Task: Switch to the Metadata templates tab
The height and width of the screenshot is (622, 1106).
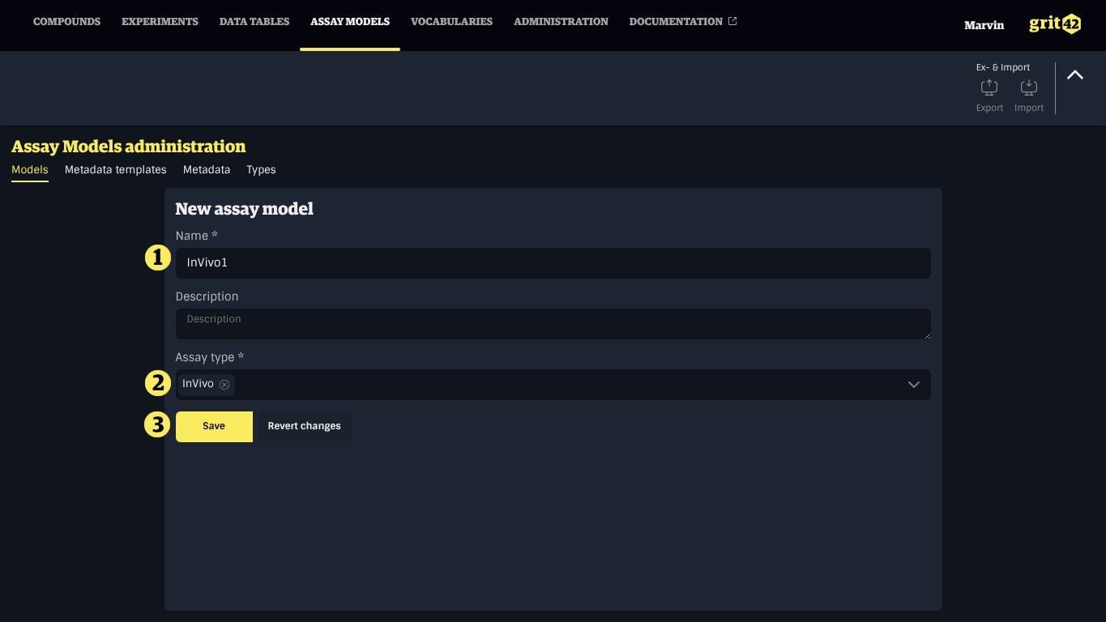Action: coord(116,170)
